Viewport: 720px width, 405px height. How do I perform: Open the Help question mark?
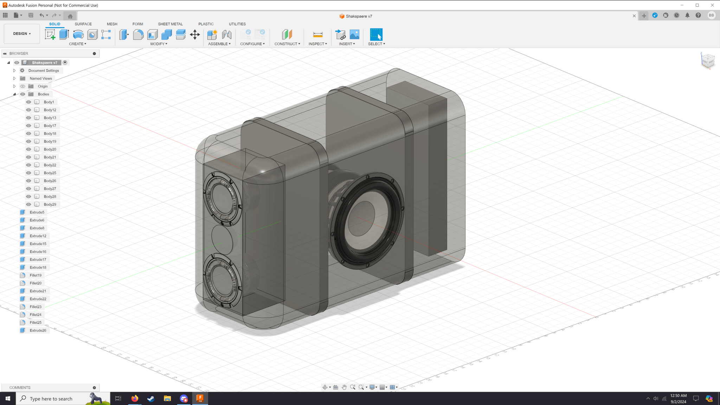(698, 15)
